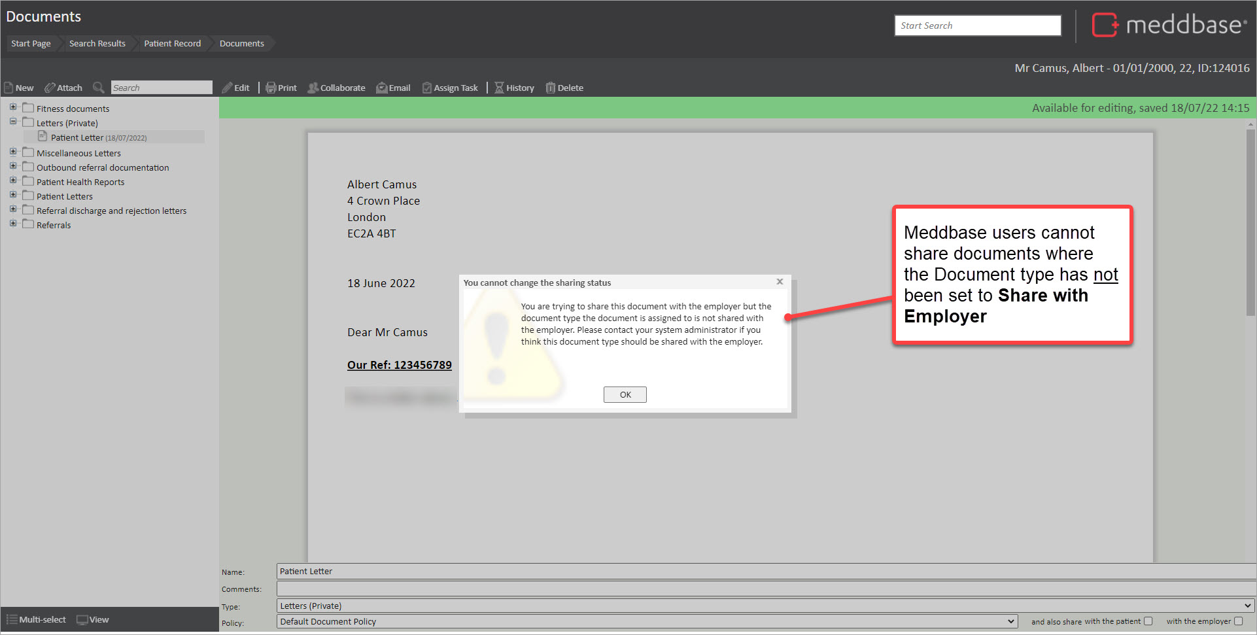Viewport: 1257px width, 635px height.
Task: Open the Policy dropdown
Action: tap(647, 621)
